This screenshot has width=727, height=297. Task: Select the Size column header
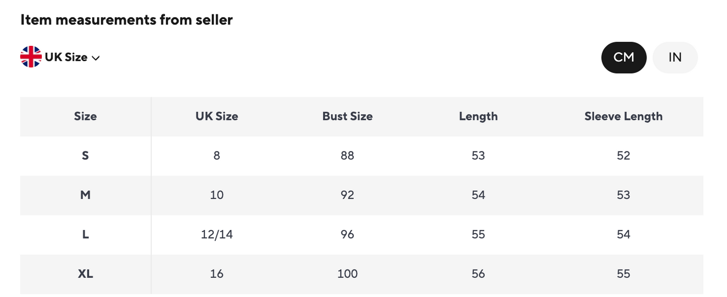(x=85, y=116)
